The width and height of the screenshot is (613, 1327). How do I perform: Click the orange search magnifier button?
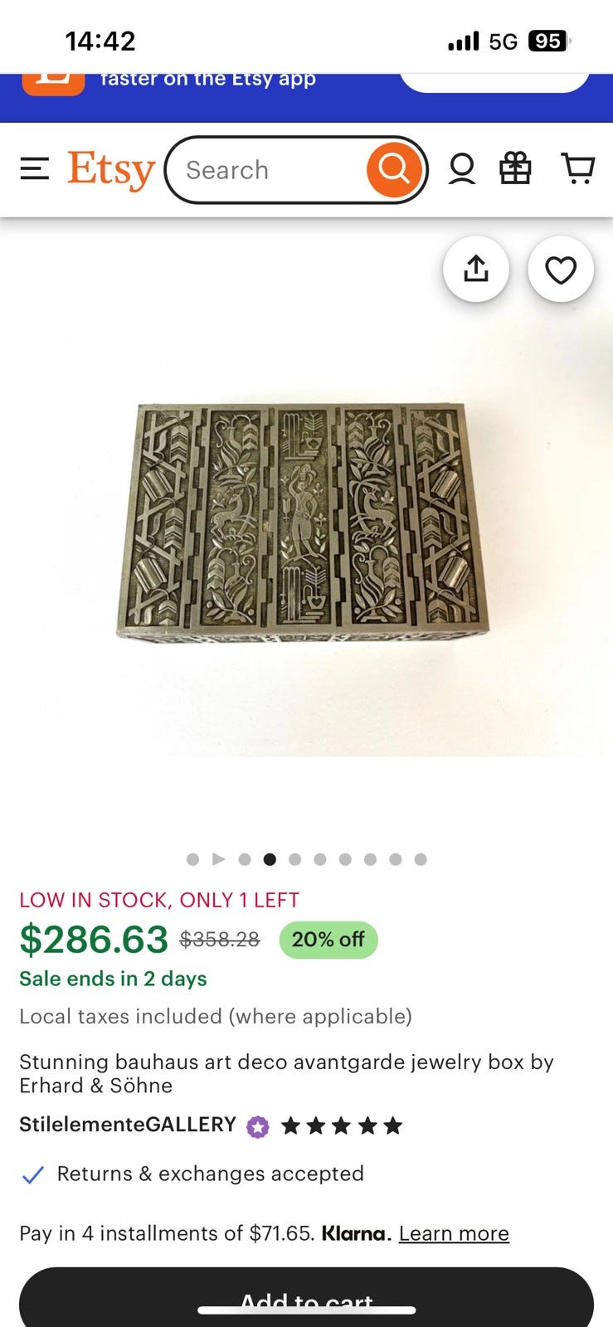coord(394,170)
